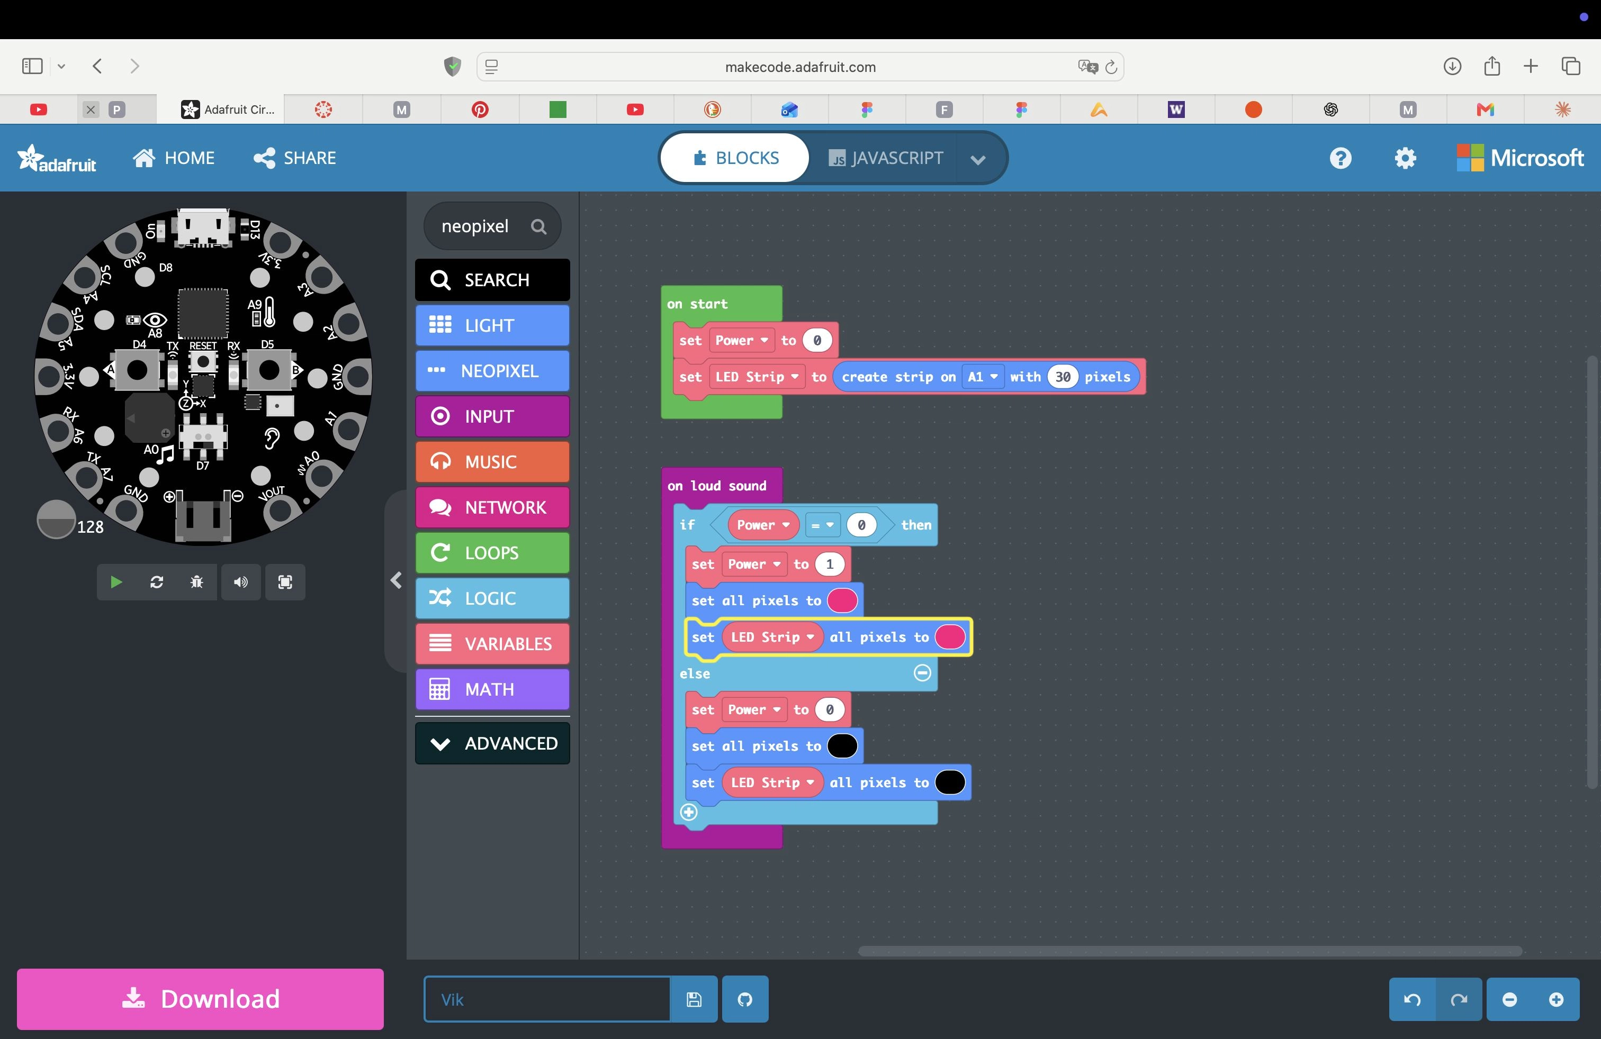Save project with the floppy disk icon

click(694, 999)
